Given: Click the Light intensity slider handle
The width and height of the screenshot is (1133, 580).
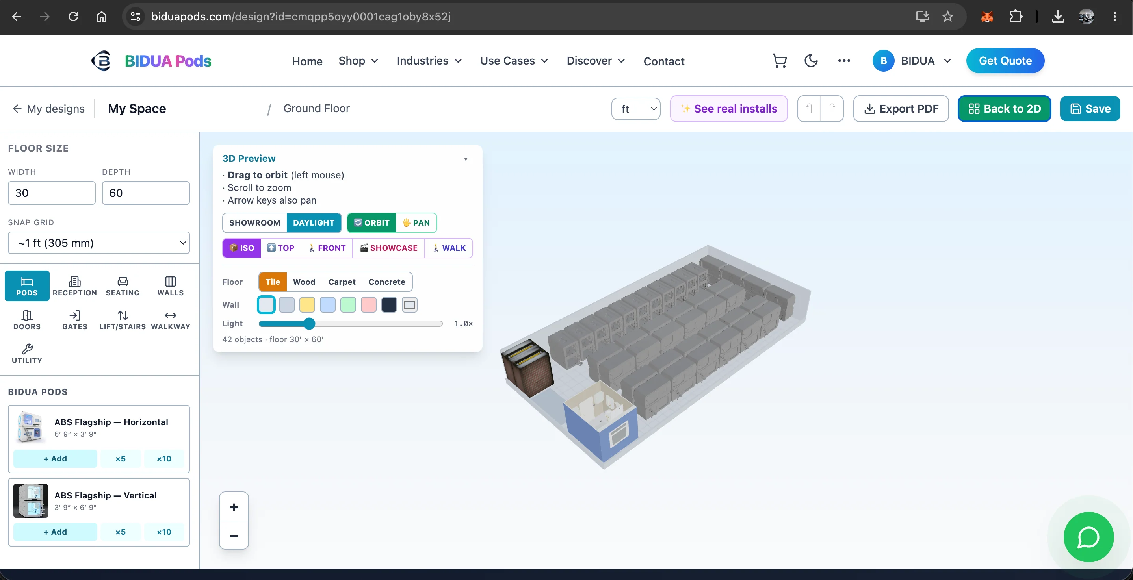Looking at the screenshot, I should (309, 324).
